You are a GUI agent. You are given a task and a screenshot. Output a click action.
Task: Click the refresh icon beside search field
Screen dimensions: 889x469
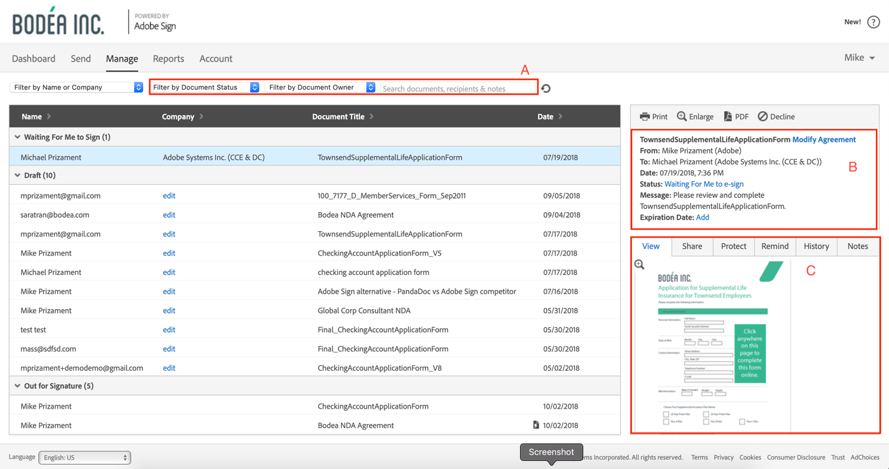pos(546,88)
